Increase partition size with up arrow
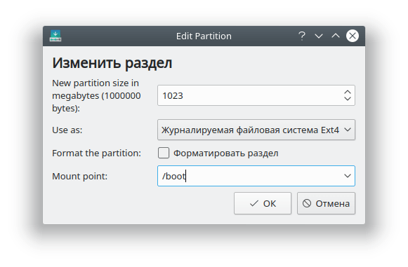The width and height of the screenshot is (408, 267). pos(348,93)
